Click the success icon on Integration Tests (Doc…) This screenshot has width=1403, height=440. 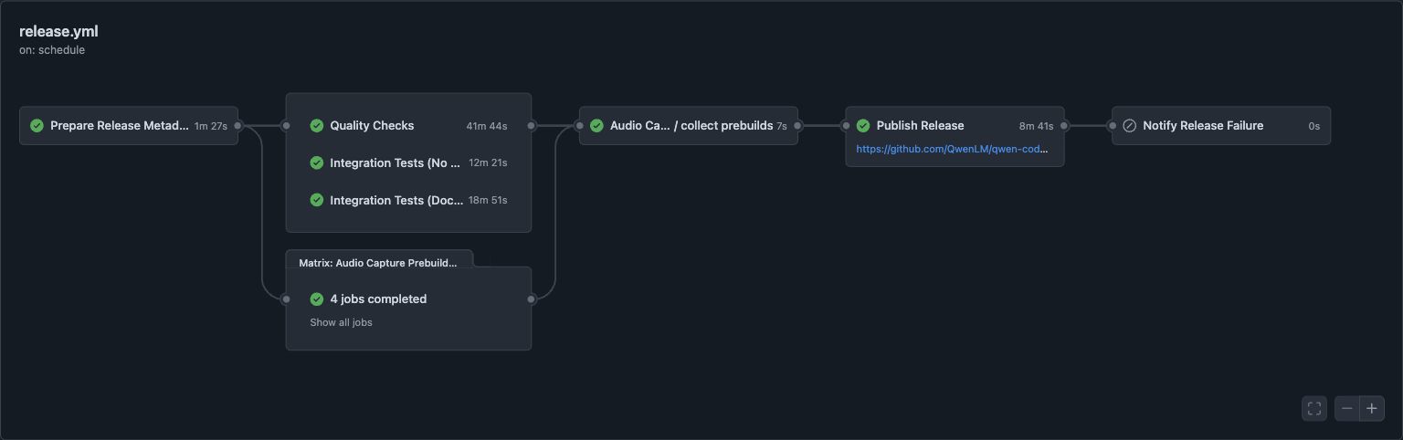pyautogui.click(x=317, y=200)
